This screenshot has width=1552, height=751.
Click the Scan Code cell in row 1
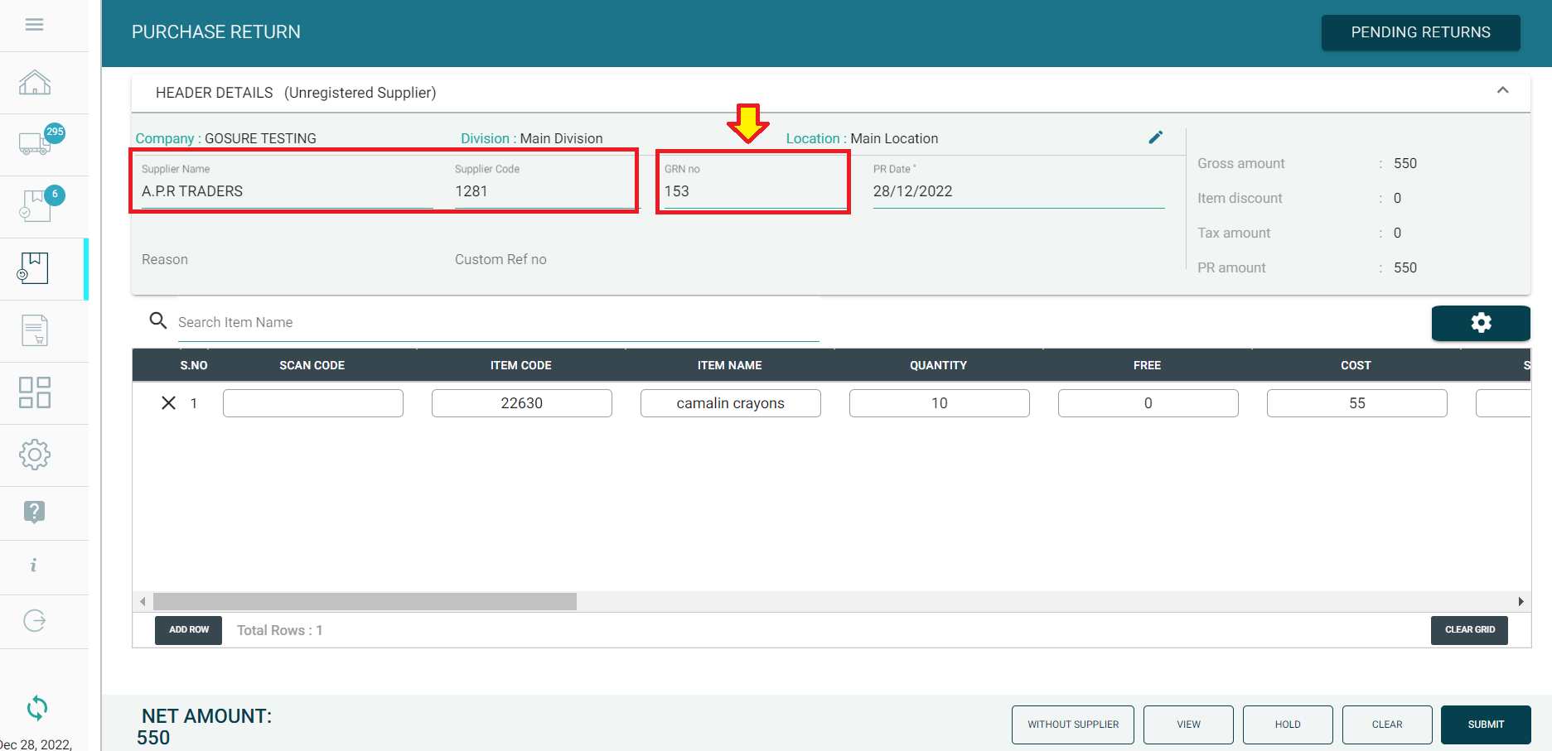(x=313, y=403)
